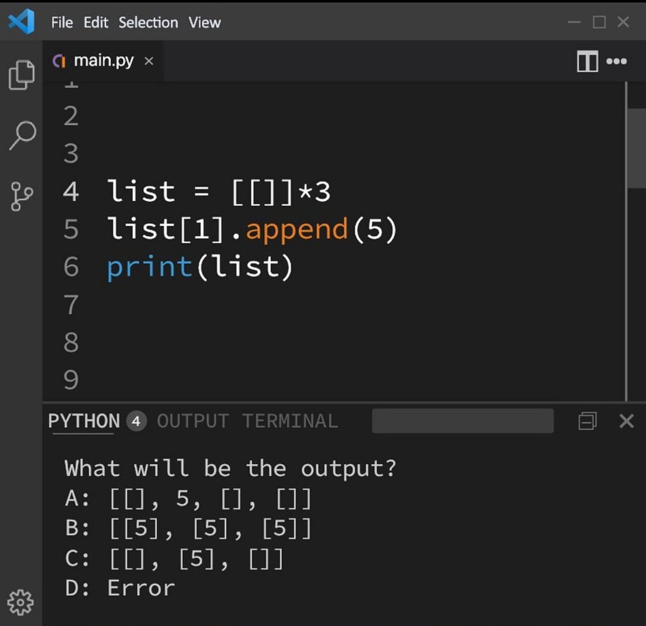Viewport: 646px width, 626px height.
Task: Switch to the TERMINAL panel tab
Action: click(x=290, y=421)
